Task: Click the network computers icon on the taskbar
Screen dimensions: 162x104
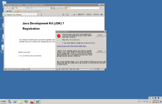Action: tap(26, 102)
